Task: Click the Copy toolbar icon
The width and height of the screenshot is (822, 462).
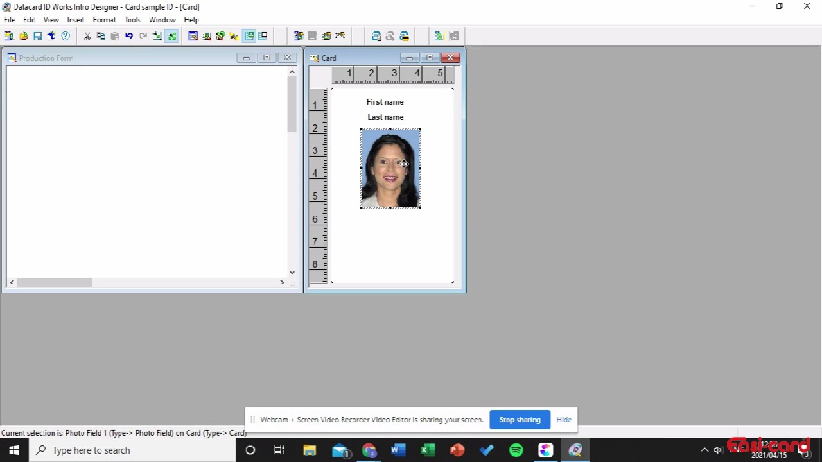Action: pyautogui.click(x=101, y=36)
